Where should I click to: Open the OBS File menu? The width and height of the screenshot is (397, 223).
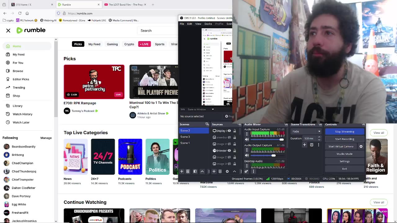click(x=182, y=24)
